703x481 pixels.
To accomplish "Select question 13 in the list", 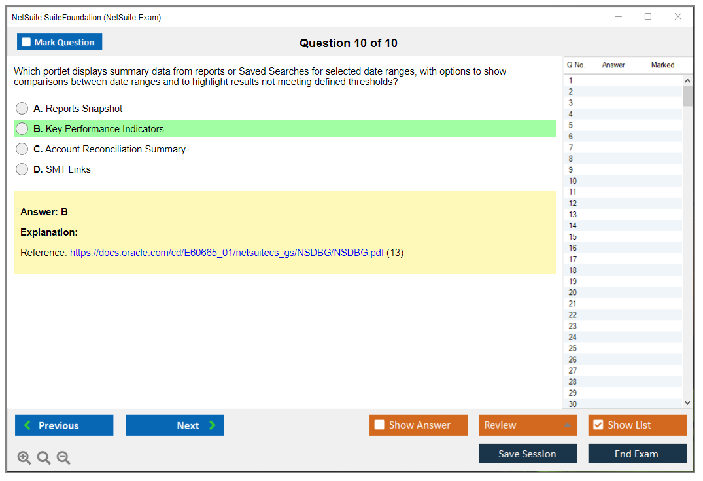I will click(623, 215).
